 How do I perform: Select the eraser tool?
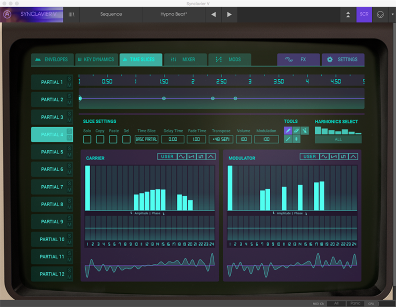coord(296,131)
